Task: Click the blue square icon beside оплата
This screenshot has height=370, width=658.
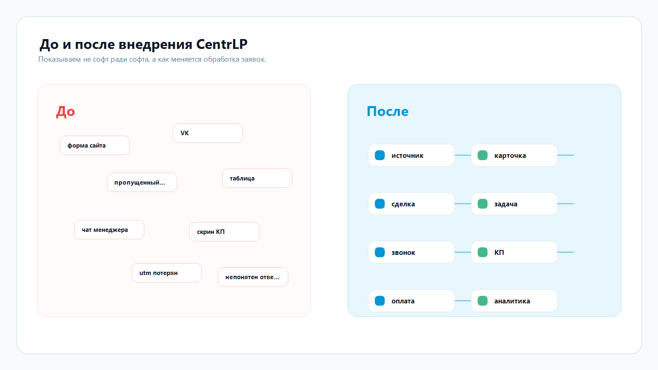Action: [x=380, y=301]
